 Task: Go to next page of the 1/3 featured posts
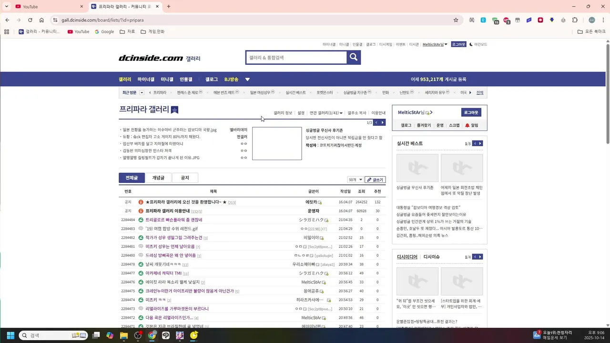coord(382,122)
